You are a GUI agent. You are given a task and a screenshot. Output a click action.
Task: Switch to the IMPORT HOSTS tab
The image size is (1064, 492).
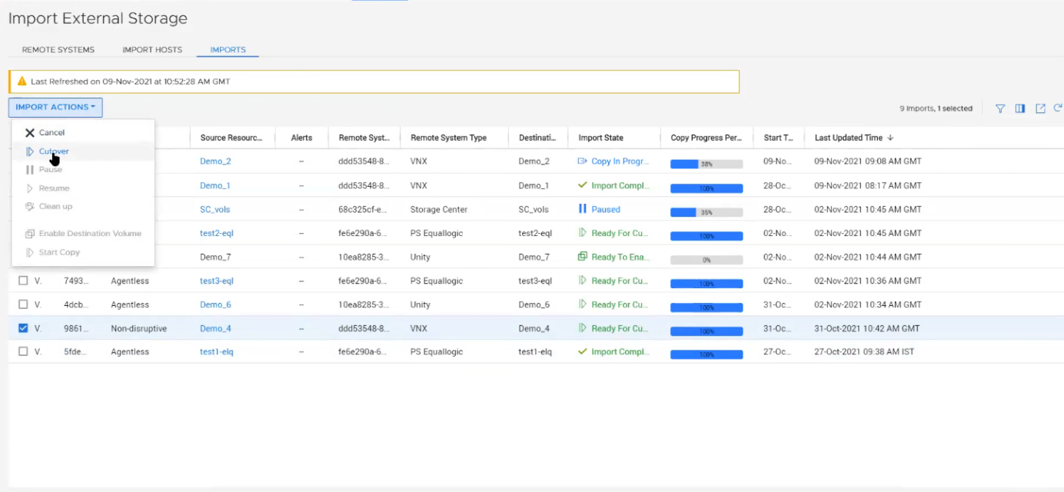coord(152,50)
